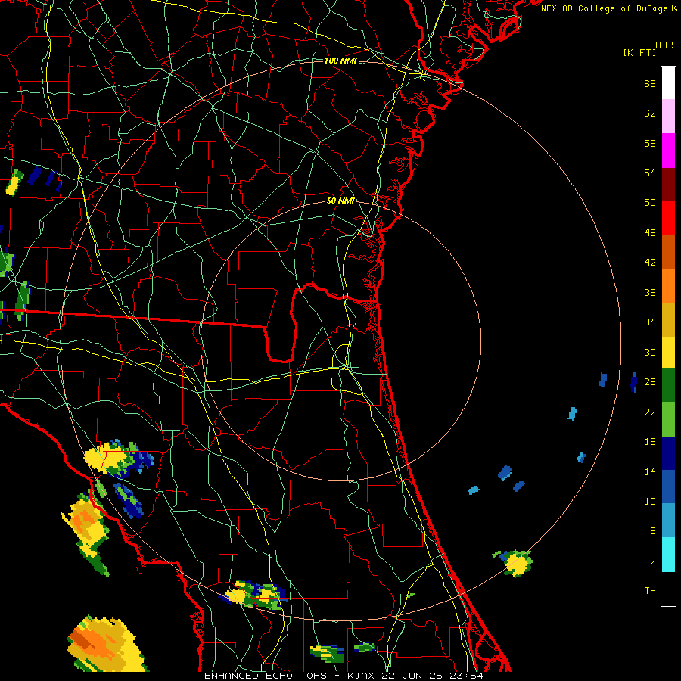The height and width of the screenshot is (681, 681).
Task: Click the legend value "42"
Action: coord(650,263)
